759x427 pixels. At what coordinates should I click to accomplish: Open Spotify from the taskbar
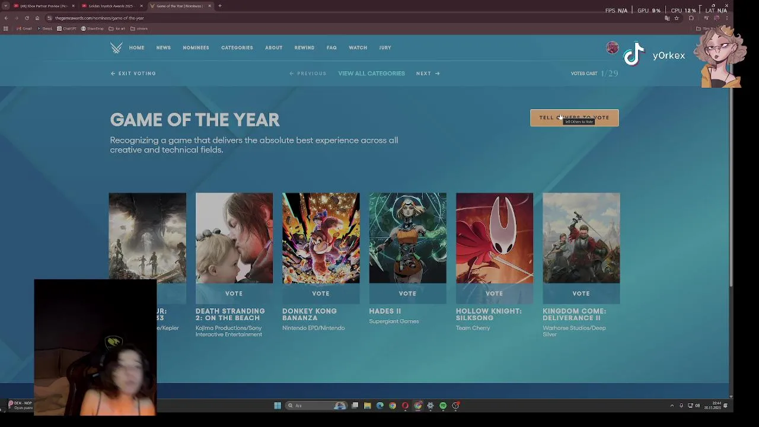(443, 406)
